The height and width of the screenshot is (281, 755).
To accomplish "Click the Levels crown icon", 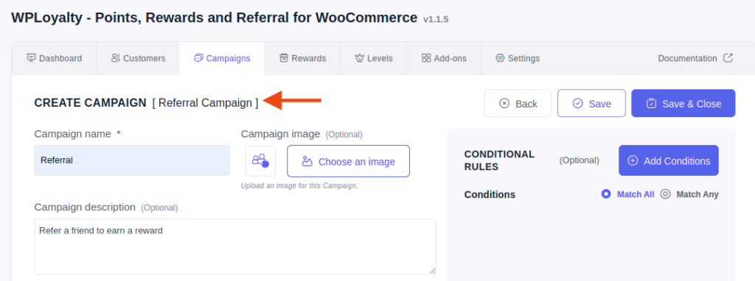I will [x=359, y=58].
